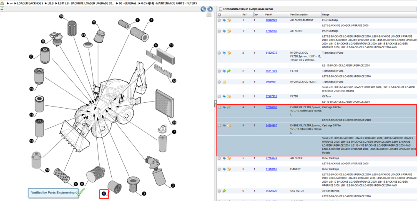Open LB115.B - BACKHOE LOADER UPGRADE breadcrumb
The image size is (417, 201).
click(87, 3)
